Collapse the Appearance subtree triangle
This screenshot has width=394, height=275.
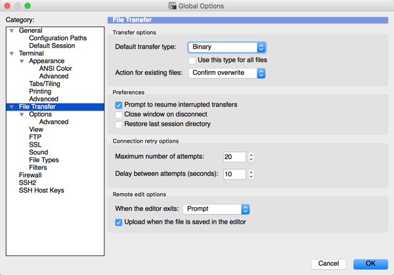point(22,62)
